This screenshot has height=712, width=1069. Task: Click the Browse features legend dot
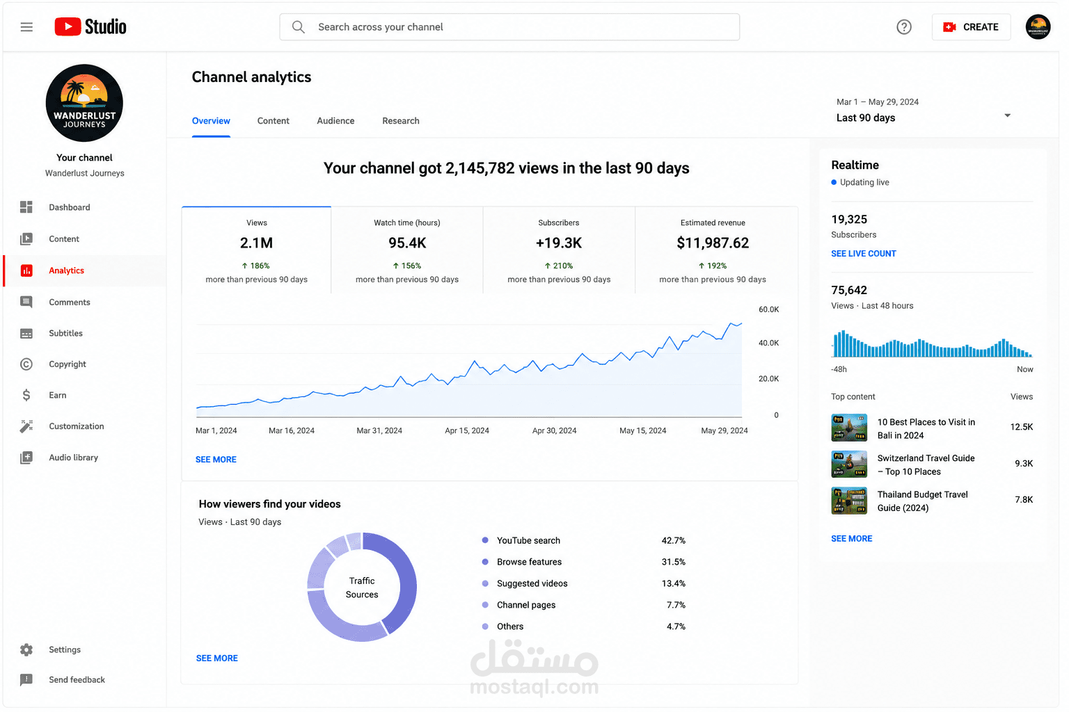pyautogui.click(x=485, y=562)
